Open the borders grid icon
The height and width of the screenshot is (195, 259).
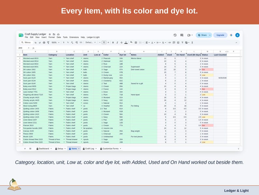136,43
